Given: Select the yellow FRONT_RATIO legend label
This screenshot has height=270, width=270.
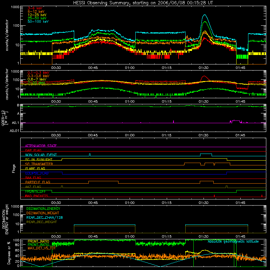Looking at the screenshot, I should pos(38,241).
